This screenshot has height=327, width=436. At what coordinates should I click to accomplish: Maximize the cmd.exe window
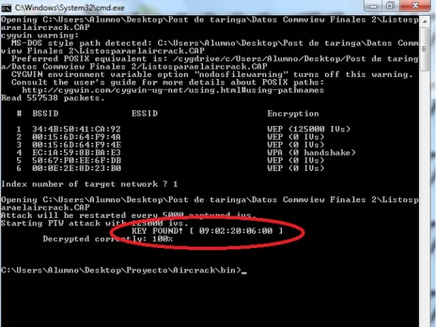[390, 6]
